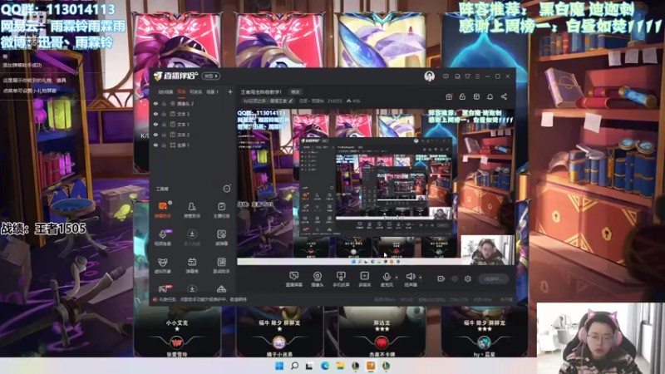Open the 读弹幕 read-danmaku tool
The width and height of the screenshot is (665, 374).
pyautogui.click(x=221, y=238)
